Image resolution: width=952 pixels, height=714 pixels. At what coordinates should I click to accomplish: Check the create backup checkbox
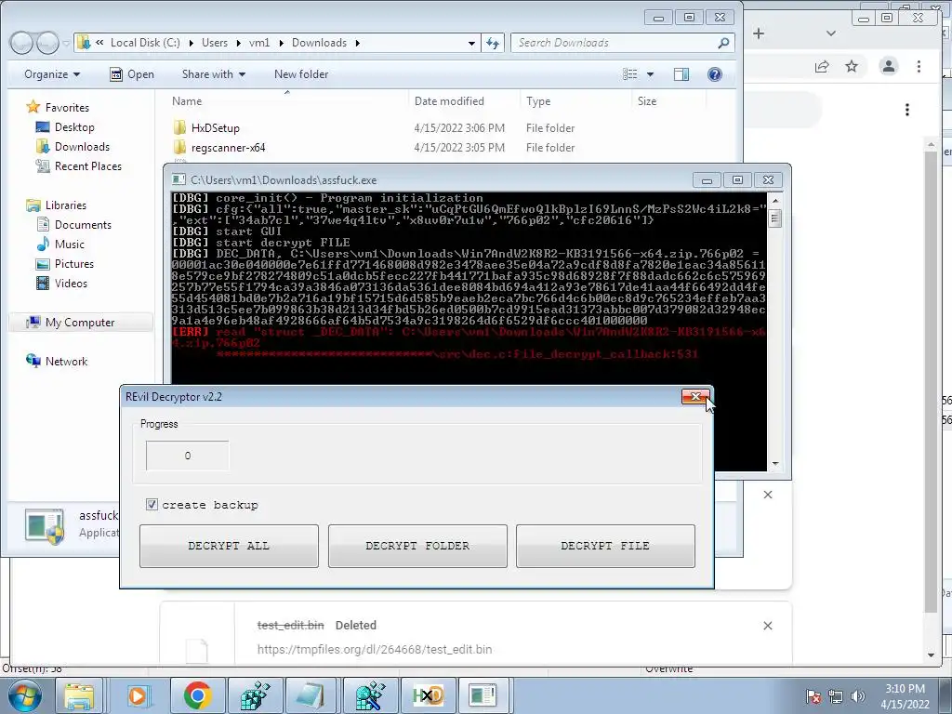pyautogui.click(x=152, y=505)
